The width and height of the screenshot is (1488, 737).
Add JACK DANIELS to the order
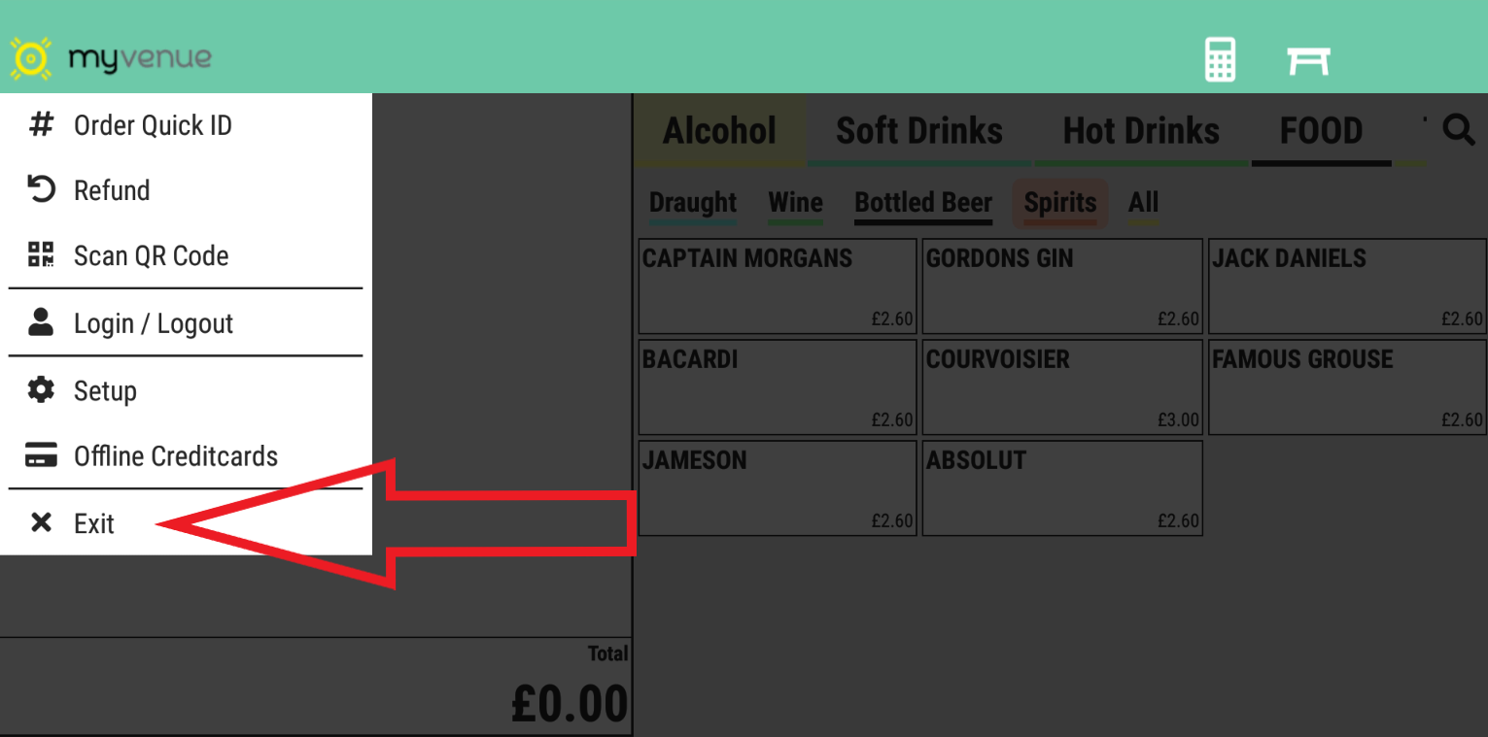1347,286
